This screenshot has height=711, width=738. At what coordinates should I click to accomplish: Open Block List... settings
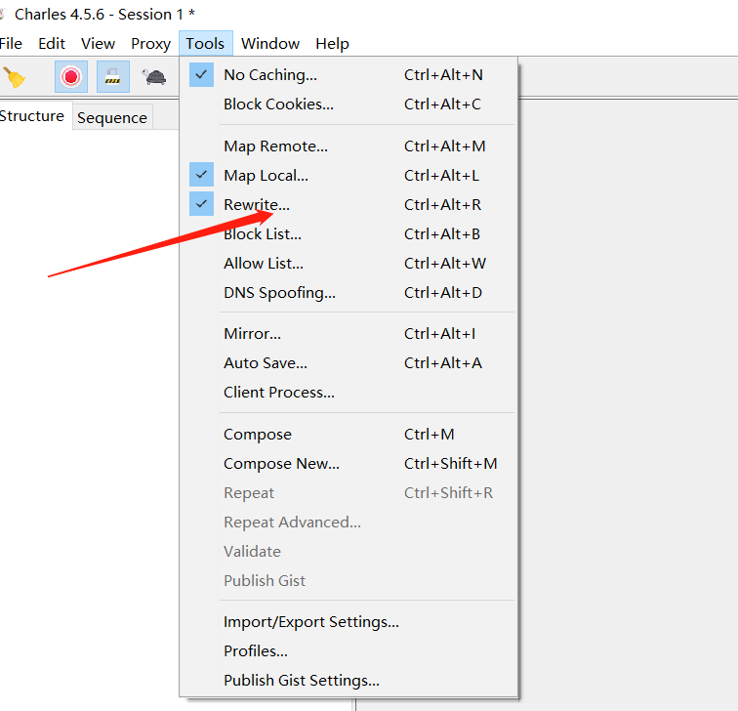click(348, 233)
